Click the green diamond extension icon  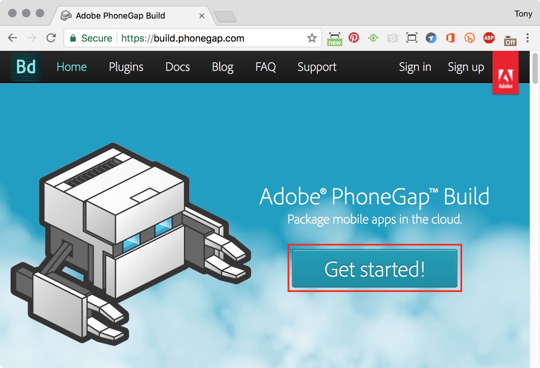point(373,37)
